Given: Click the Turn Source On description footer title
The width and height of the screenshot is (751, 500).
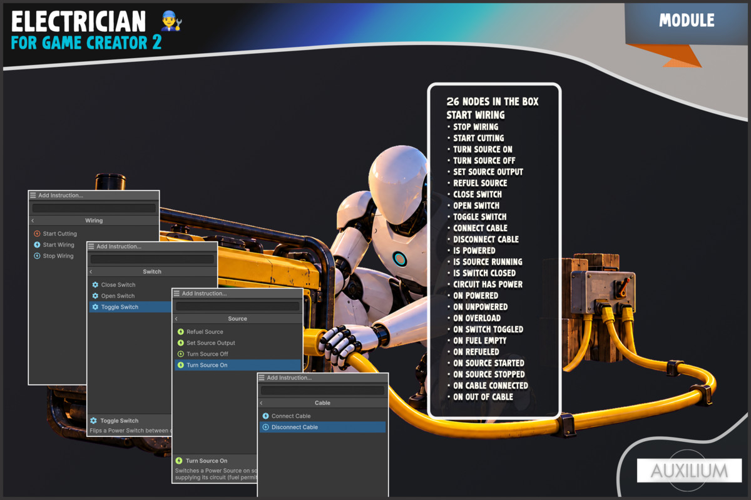Looking at the screenshot, I should [x=207, y=461].
